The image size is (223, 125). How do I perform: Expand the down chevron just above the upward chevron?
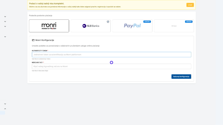click(5, 104)
